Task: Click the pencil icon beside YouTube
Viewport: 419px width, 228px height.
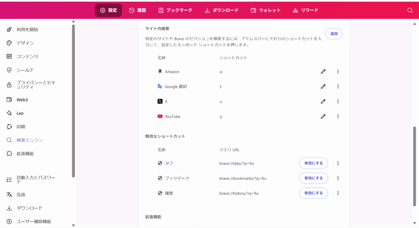Action: [x=323, y=116]
